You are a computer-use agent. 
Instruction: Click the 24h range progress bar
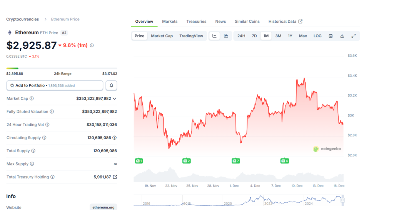[62, 68]
